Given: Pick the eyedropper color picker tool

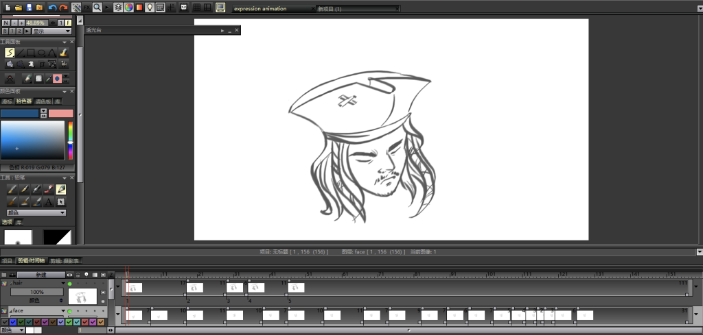Looking at the screenshot, I should tap(49, 79).
